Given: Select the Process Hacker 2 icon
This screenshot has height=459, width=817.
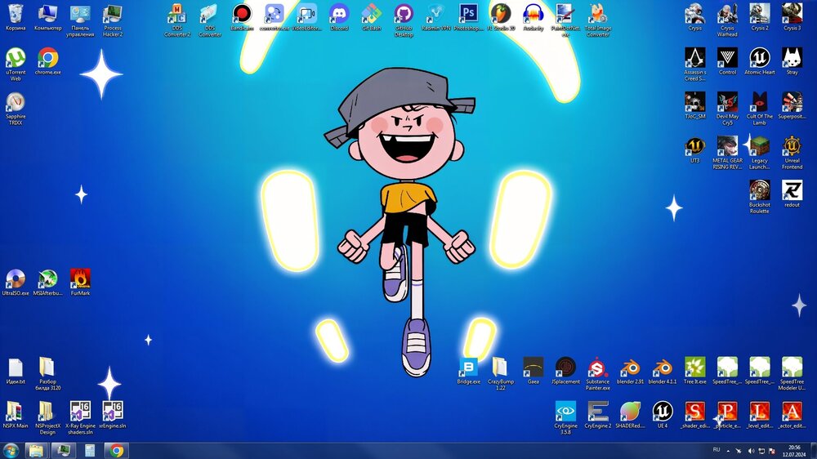Looking at the screenshot, I should point(113,15).
